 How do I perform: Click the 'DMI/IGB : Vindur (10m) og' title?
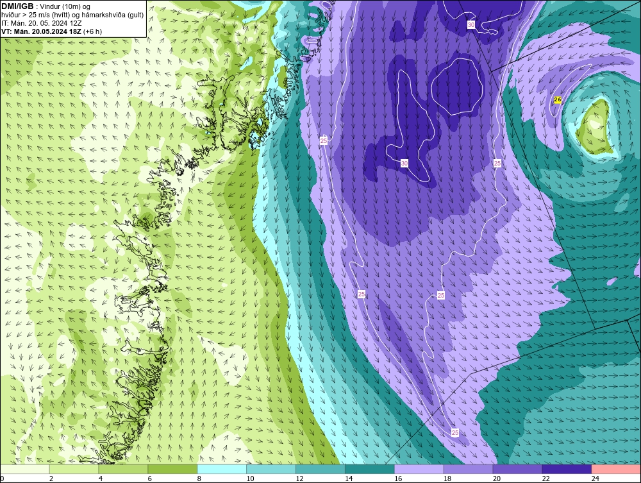pyautogui.click(x=46, y=6)
